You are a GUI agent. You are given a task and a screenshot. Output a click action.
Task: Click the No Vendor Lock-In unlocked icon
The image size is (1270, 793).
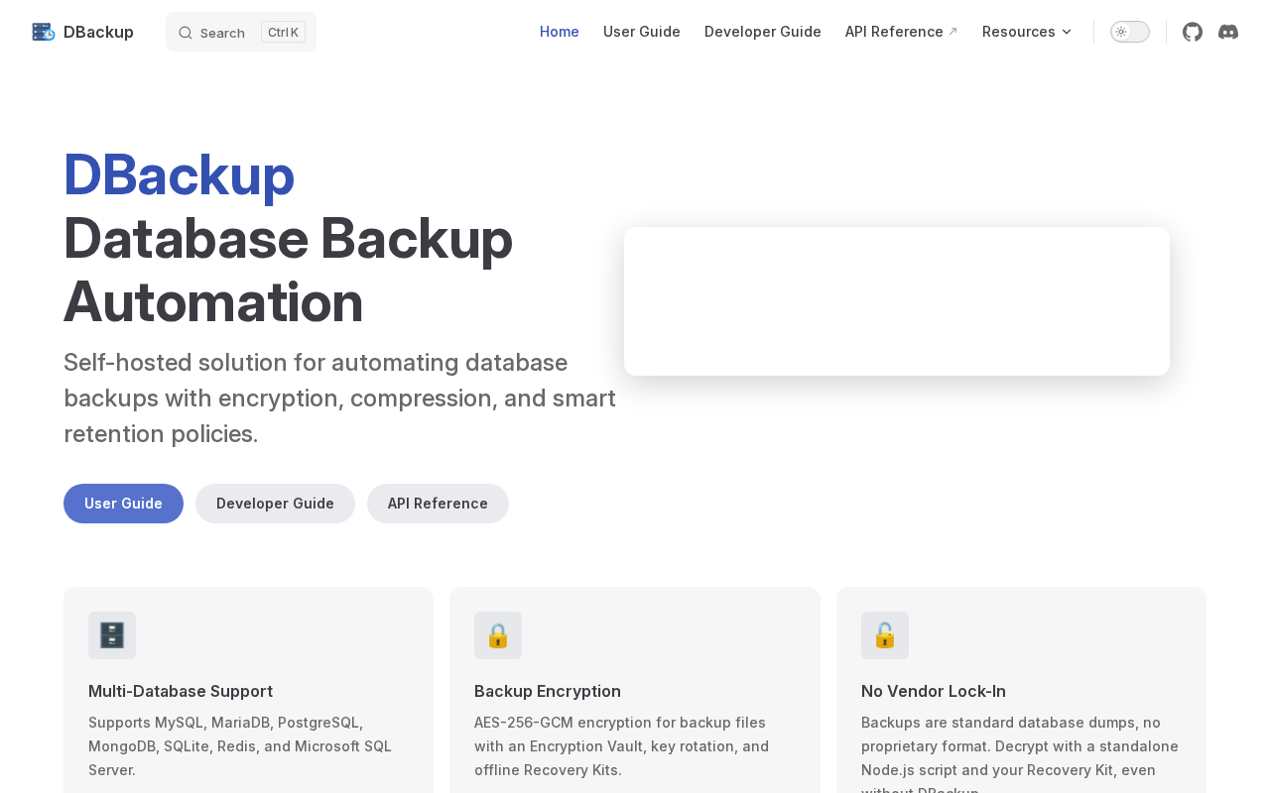click(x=885, y=635)
